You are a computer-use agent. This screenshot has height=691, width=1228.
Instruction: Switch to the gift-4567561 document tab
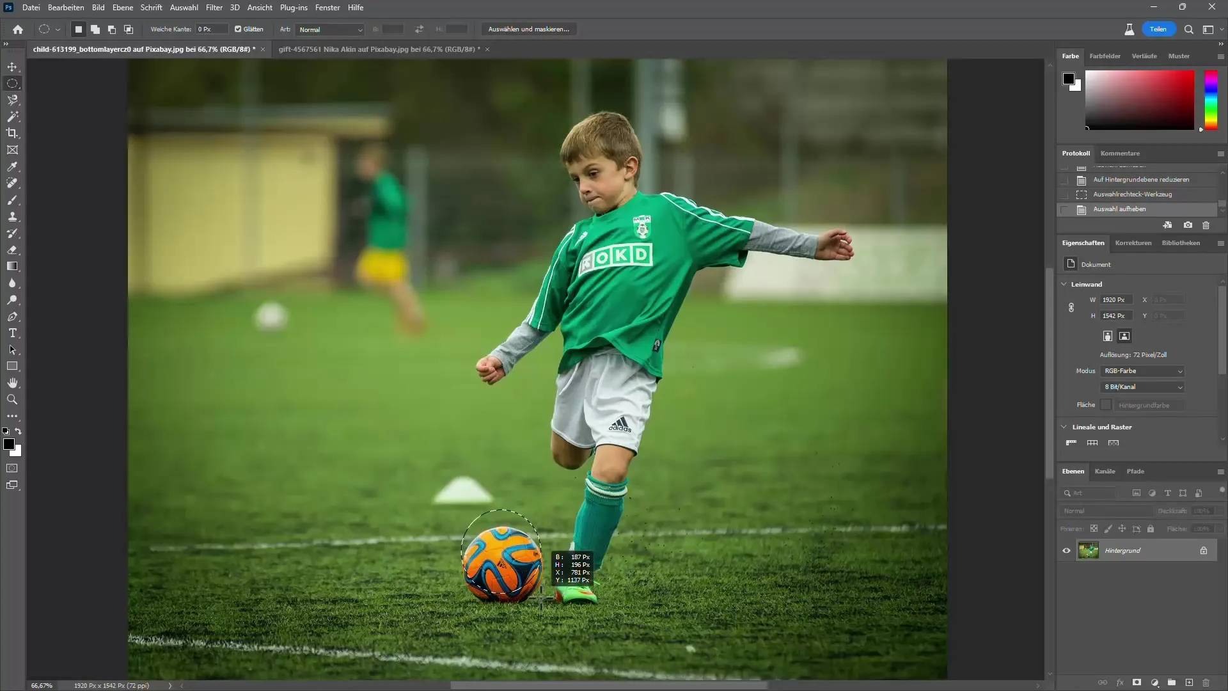click(379, 49)
